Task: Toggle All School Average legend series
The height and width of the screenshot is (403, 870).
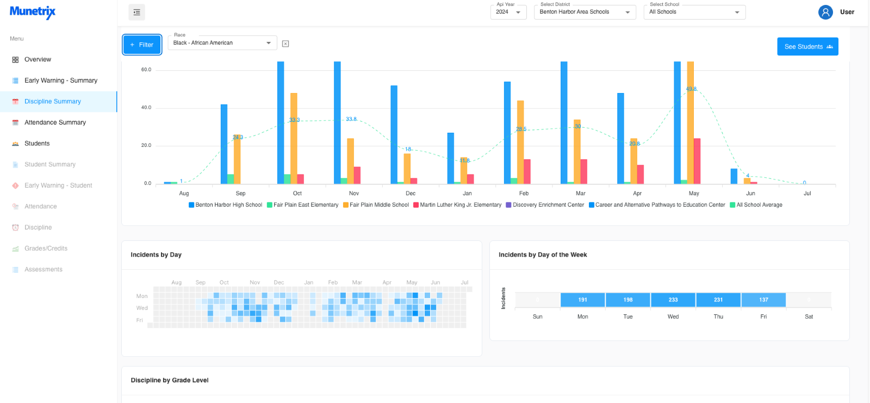Action: click(756, 205)
